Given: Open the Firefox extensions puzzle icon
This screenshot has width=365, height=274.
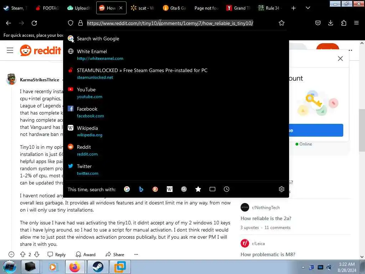Looking at the screenshot, I should [x=344, y=23].
